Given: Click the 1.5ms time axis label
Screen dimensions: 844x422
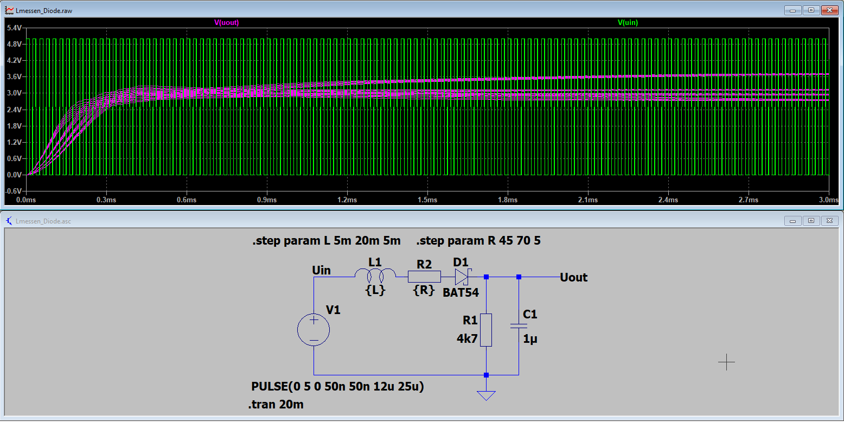Looking at the screenshot, I should pos(427,200).
